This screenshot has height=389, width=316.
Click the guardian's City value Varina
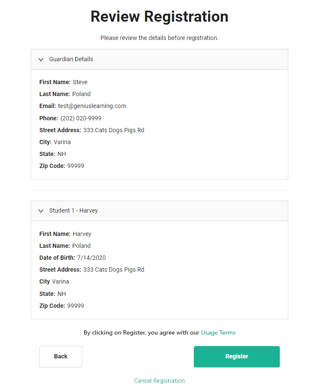62,142
